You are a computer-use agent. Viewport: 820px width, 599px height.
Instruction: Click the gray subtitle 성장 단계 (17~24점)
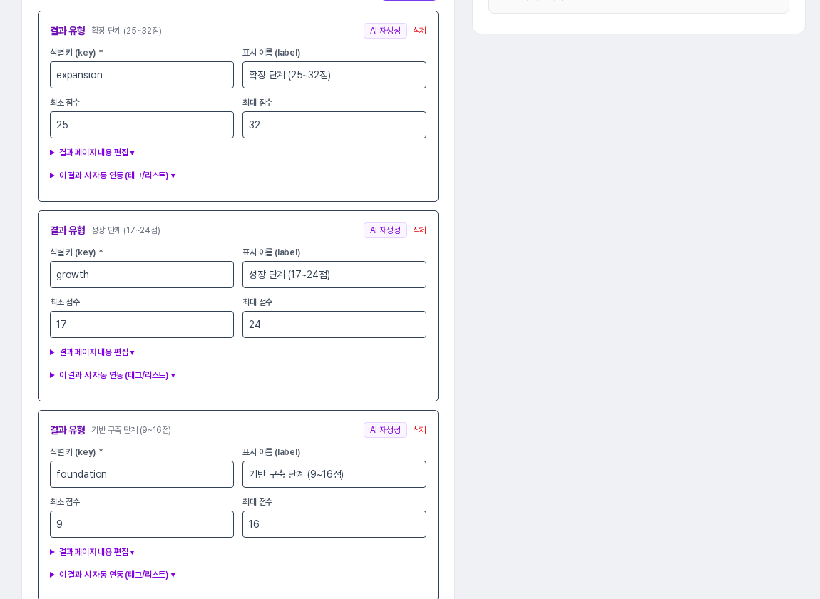coord(125,231)
